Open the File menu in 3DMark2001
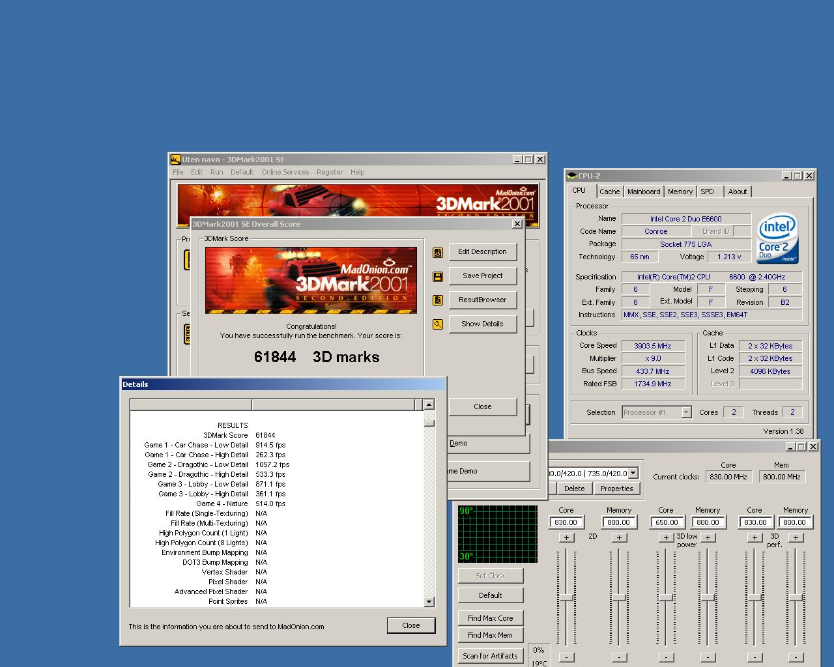 (178, 172)
